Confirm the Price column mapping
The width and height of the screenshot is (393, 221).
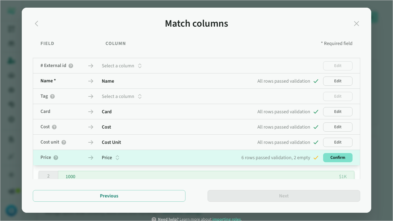click(x=338, y=158)
